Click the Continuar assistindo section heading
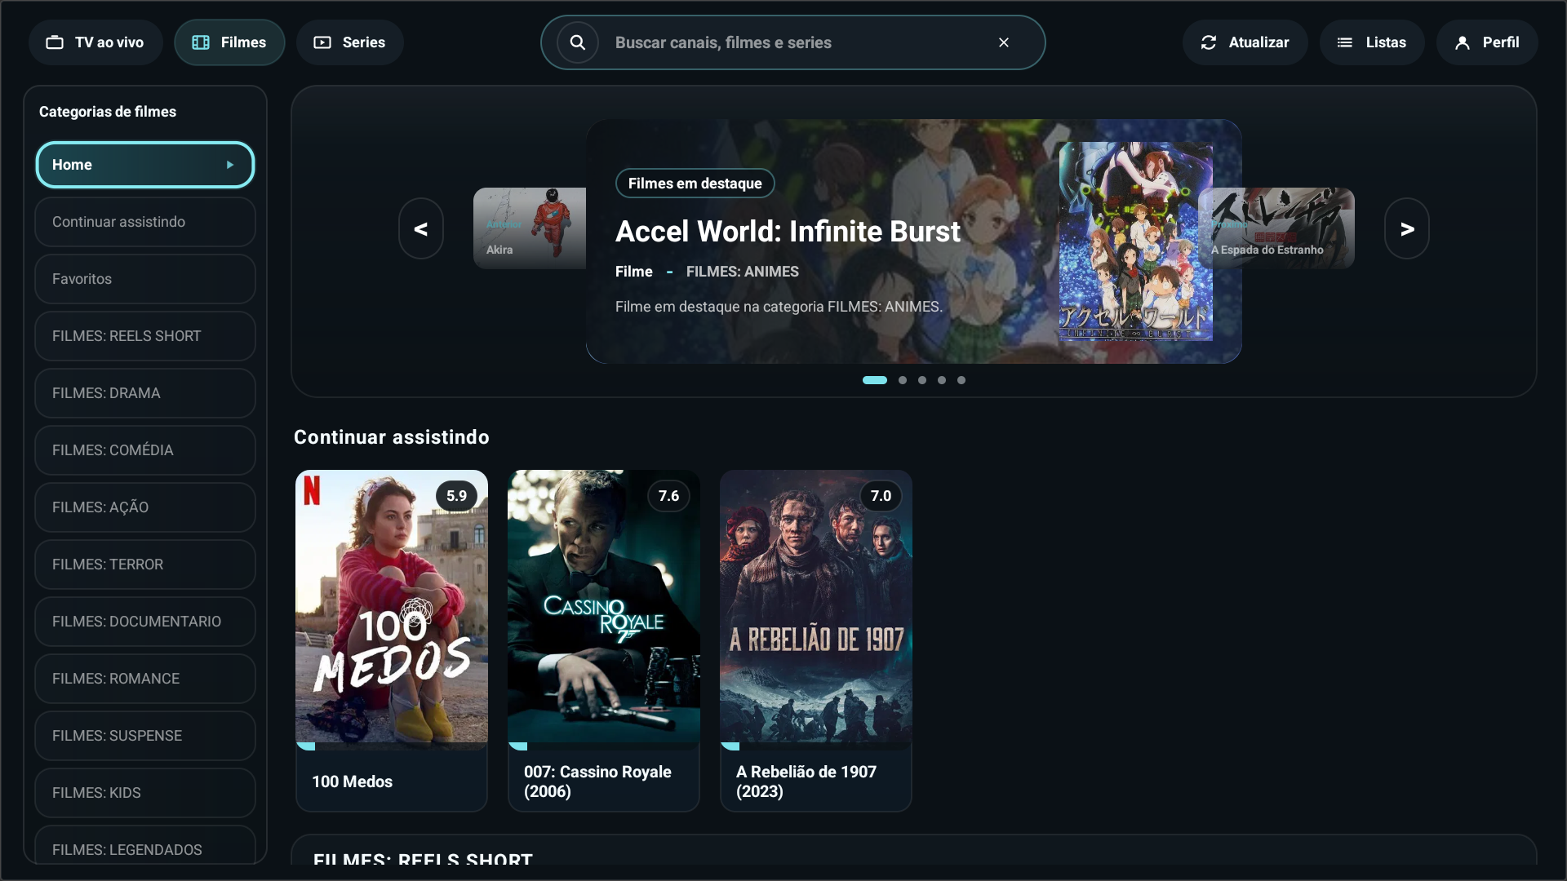 (392, 437)
